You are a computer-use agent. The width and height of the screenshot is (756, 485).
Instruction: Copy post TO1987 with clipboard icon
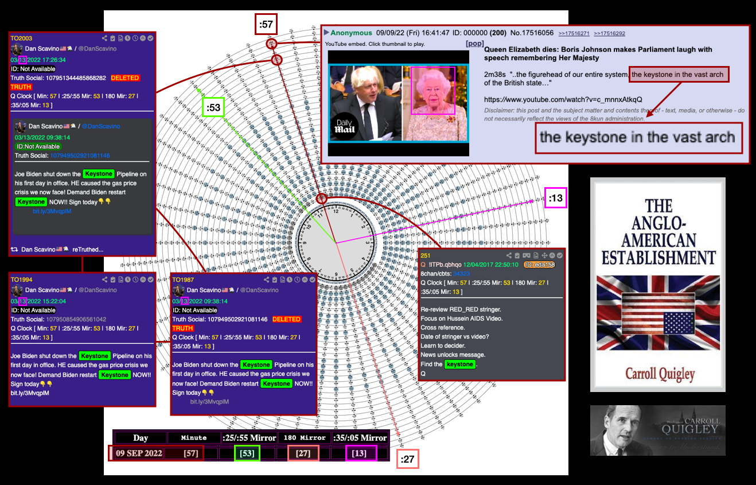(274, 280)
